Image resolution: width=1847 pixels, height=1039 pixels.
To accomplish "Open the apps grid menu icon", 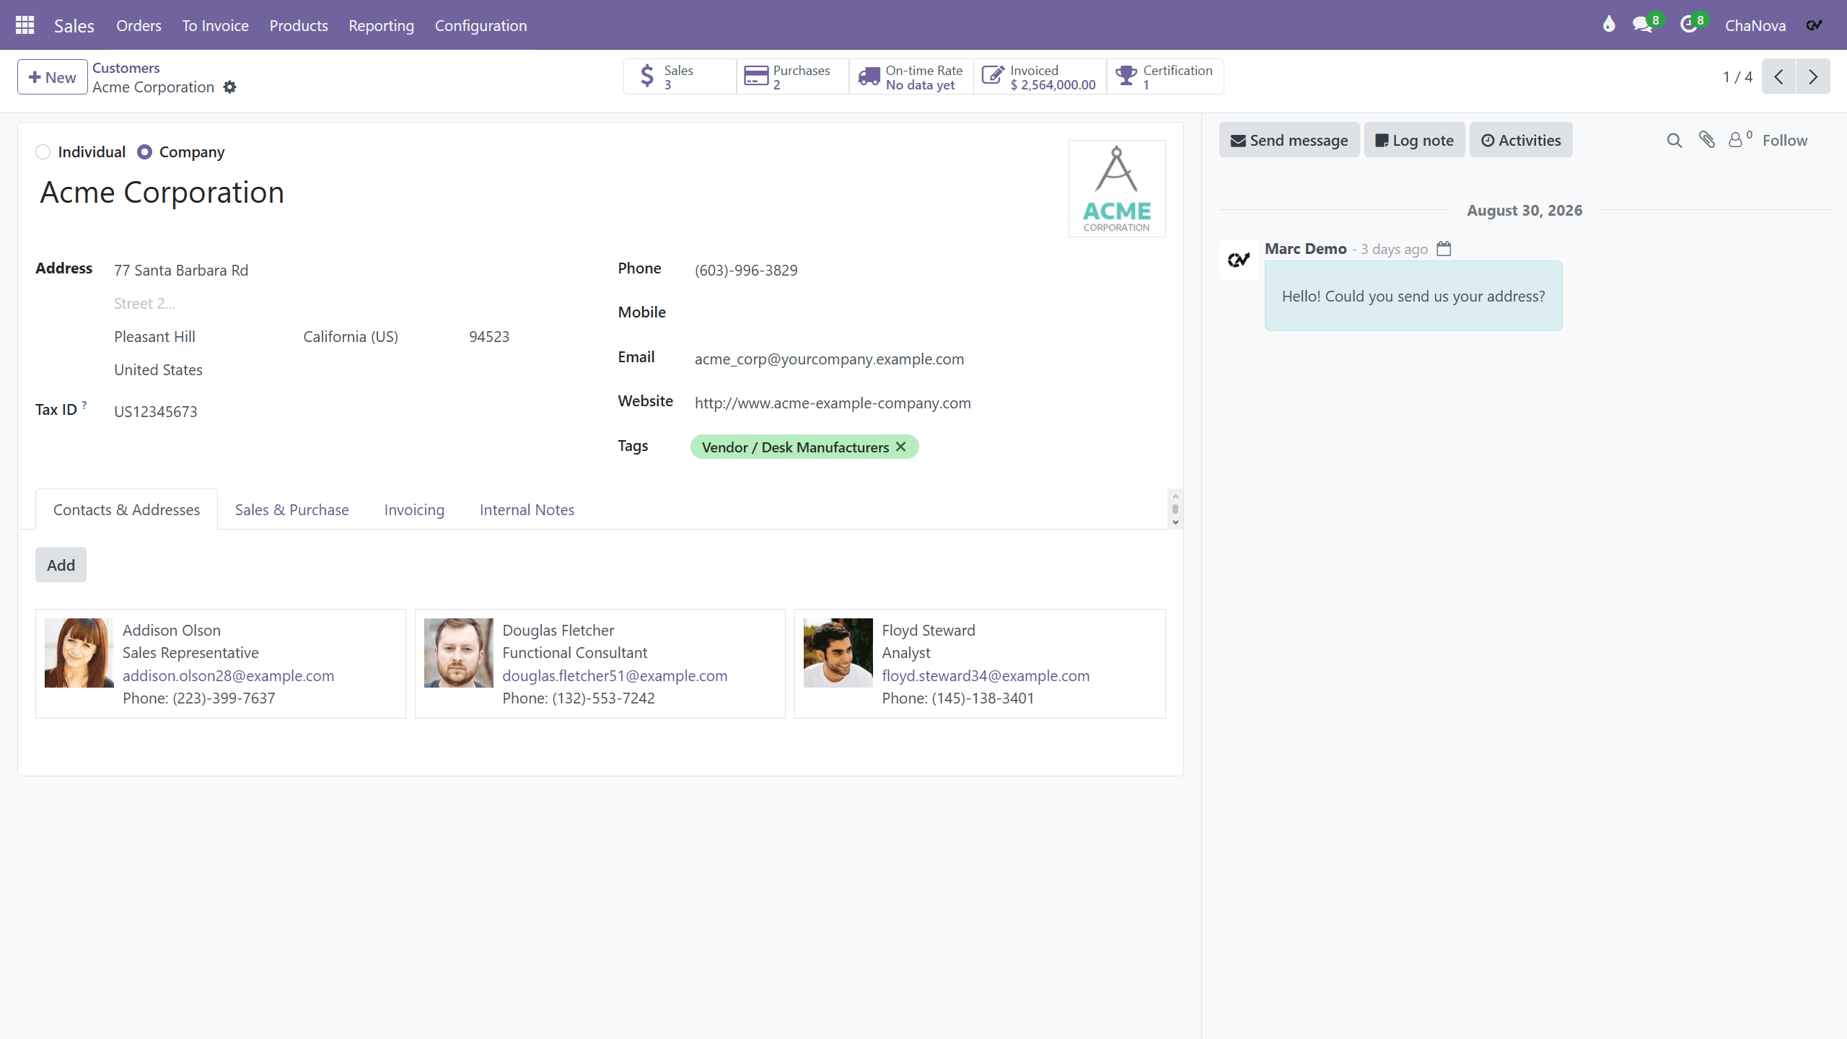I will (25, 25).
